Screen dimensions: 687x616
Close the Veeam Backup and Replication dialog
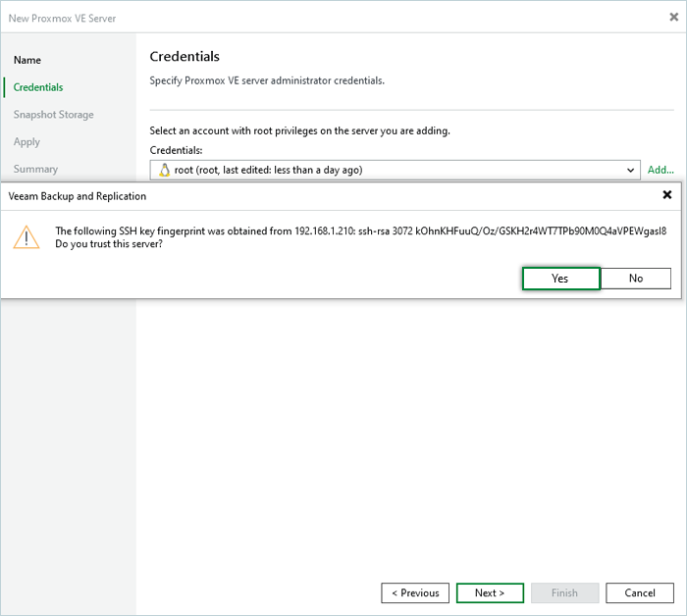coord(667,195)
